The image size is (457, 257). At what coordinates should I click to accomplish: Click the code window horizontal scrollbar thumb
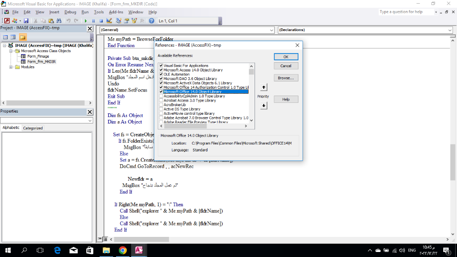(x=141, y=240)
